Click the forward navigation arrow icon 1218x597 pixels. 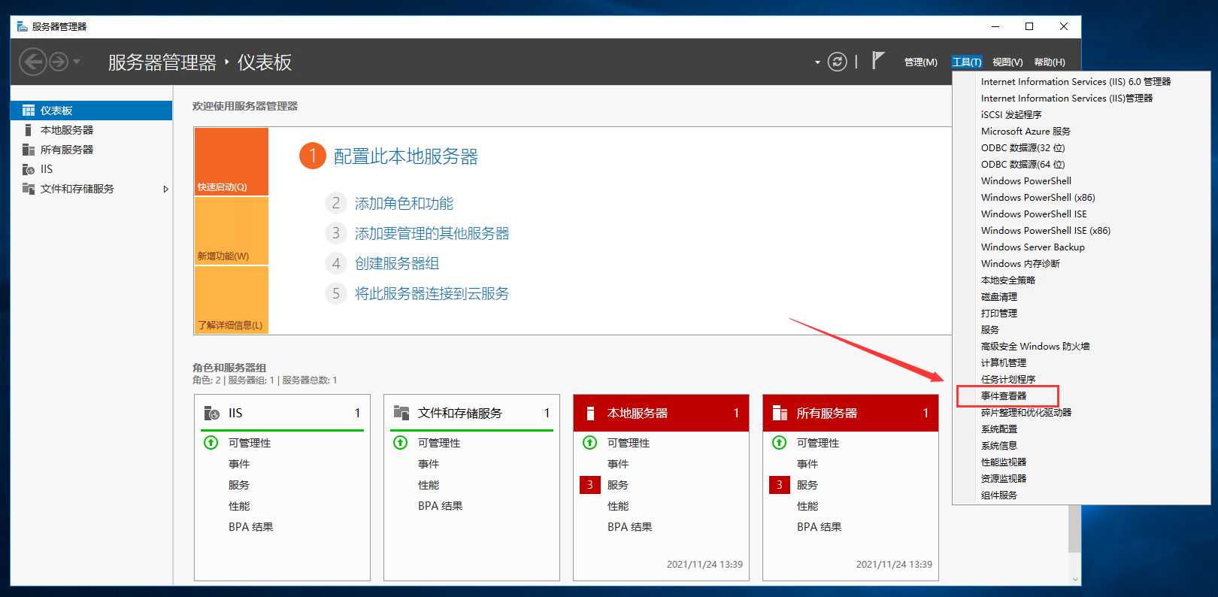pyautogui.click(x=59, y=62)
